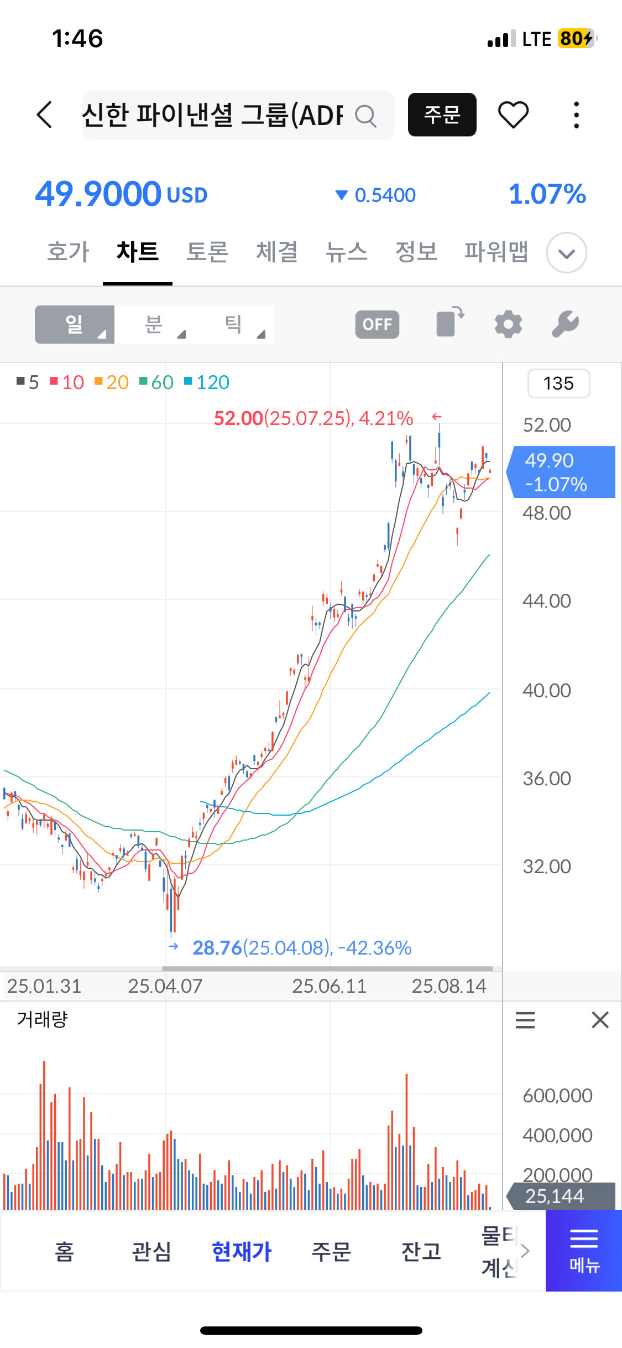622x1348 pixels.
Task: Close the volume indicator panel
Action: (600, 1020)
